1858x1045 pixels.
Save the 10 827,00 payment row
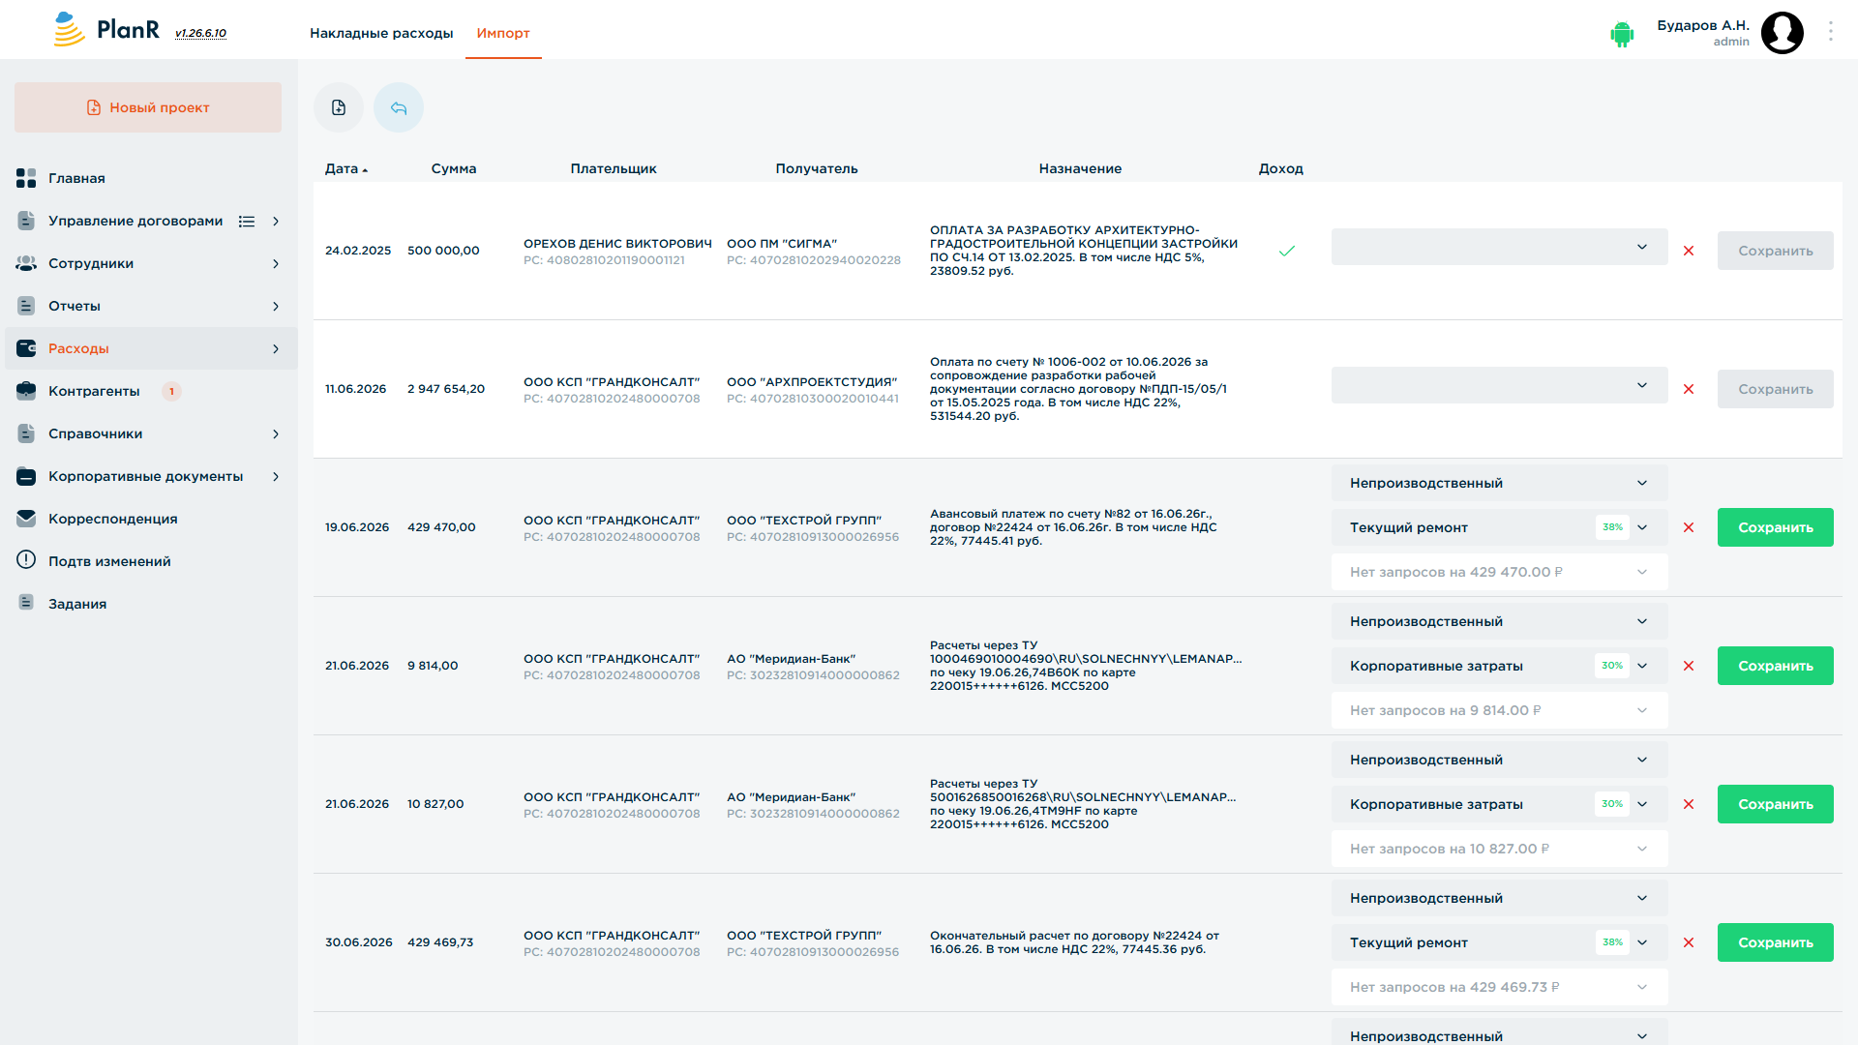(x=1775, y=804)
